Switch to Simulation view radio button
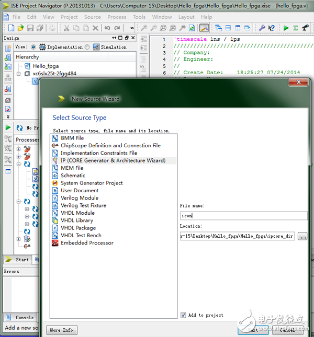This screenshot has width=314, height=337. coord(87,47)
